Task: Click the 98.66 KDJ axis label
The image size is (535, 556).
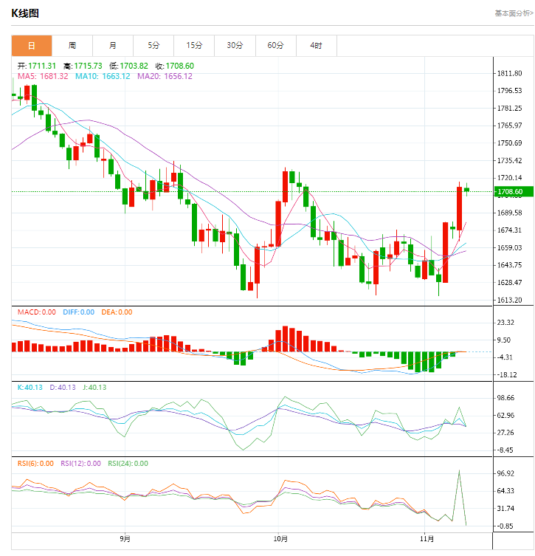Action: point(505,398)
